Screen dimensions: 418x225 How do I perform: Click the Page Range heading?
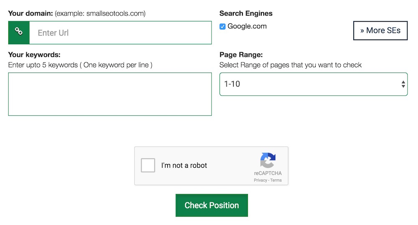pyautogui.click(x=241, y=55)
